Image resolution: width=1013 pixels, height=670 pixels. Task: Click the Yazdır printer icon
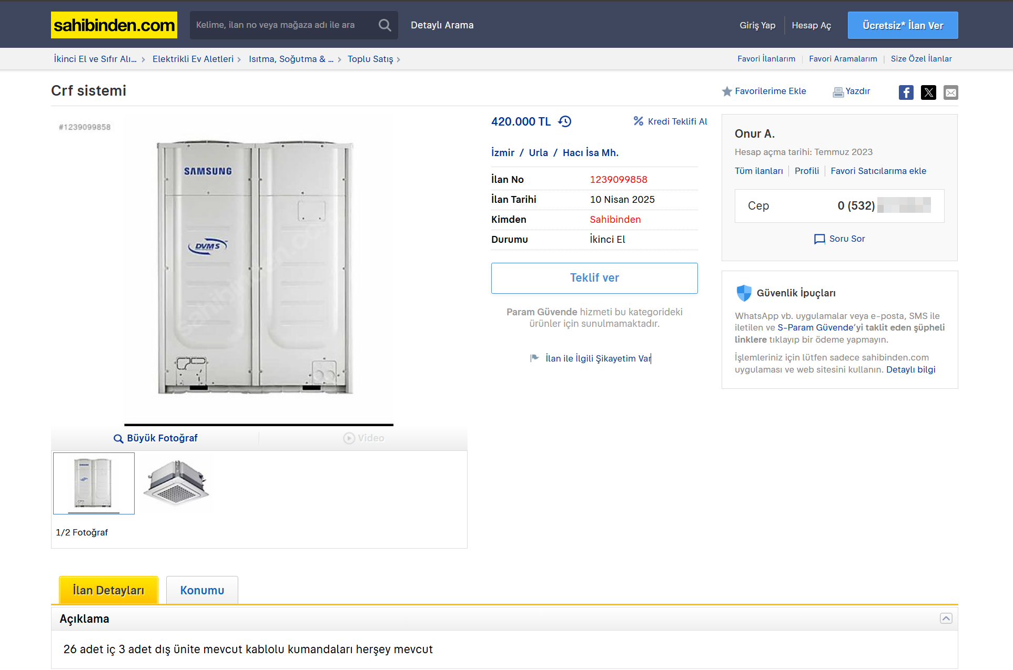click(838, 92)
